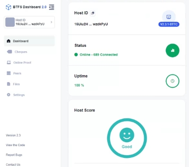Click the Settings gear icon
189x167 pixels.
pos(9,95)
